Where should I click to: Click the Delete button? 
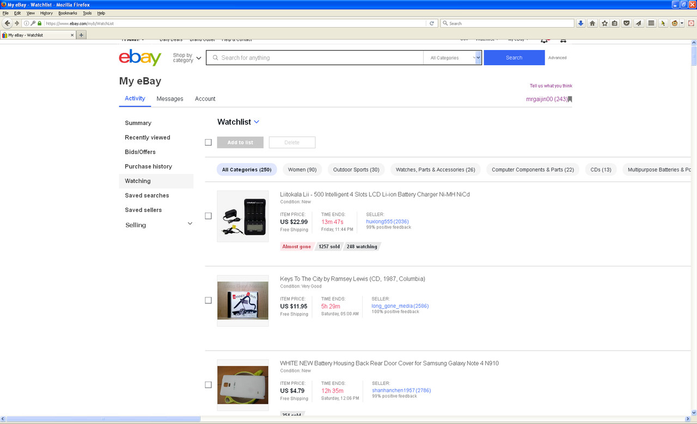[x=292, y=142]
